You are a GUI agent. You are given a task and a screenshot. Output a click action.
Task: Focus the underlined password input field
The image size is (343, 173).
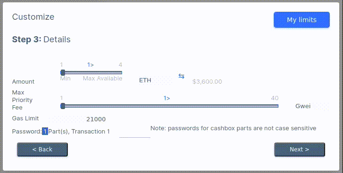(135, 134)
